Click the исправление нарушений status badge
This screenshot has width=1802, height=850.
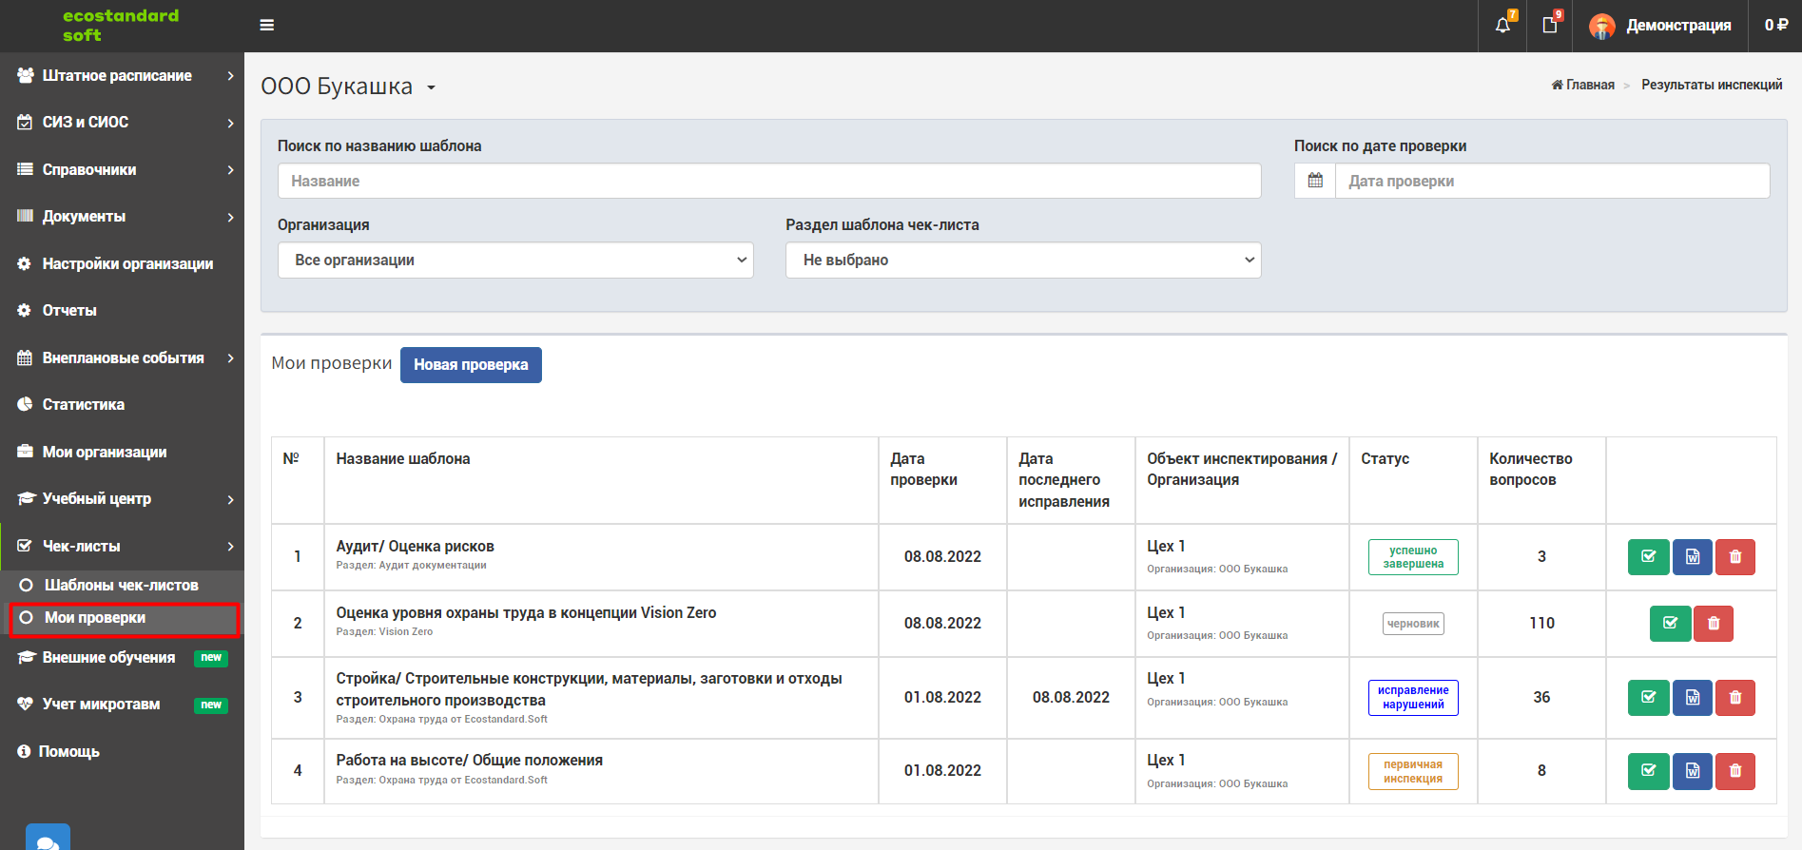pos(1413,698)
